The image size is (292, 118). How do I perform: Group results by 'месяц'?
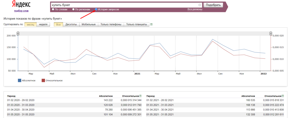click(x=30, y=25)
